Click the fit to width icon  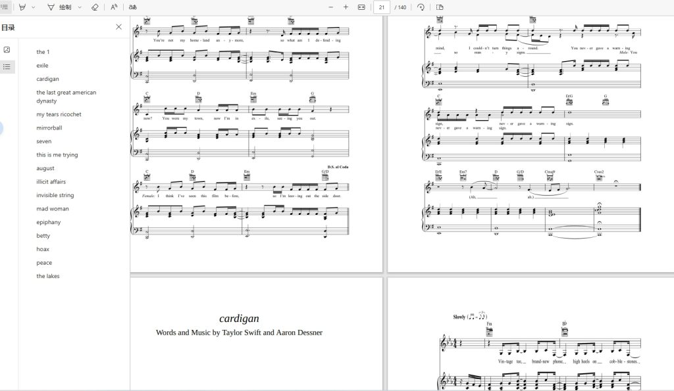tap(361, 7)
